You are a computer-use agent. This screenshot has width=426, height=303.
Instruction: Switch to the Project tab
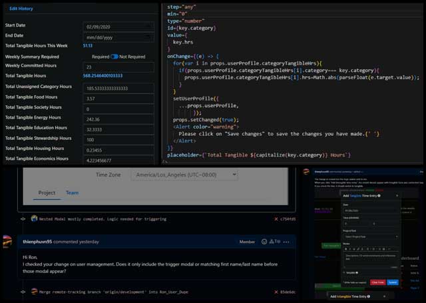(x=47, y=192)
